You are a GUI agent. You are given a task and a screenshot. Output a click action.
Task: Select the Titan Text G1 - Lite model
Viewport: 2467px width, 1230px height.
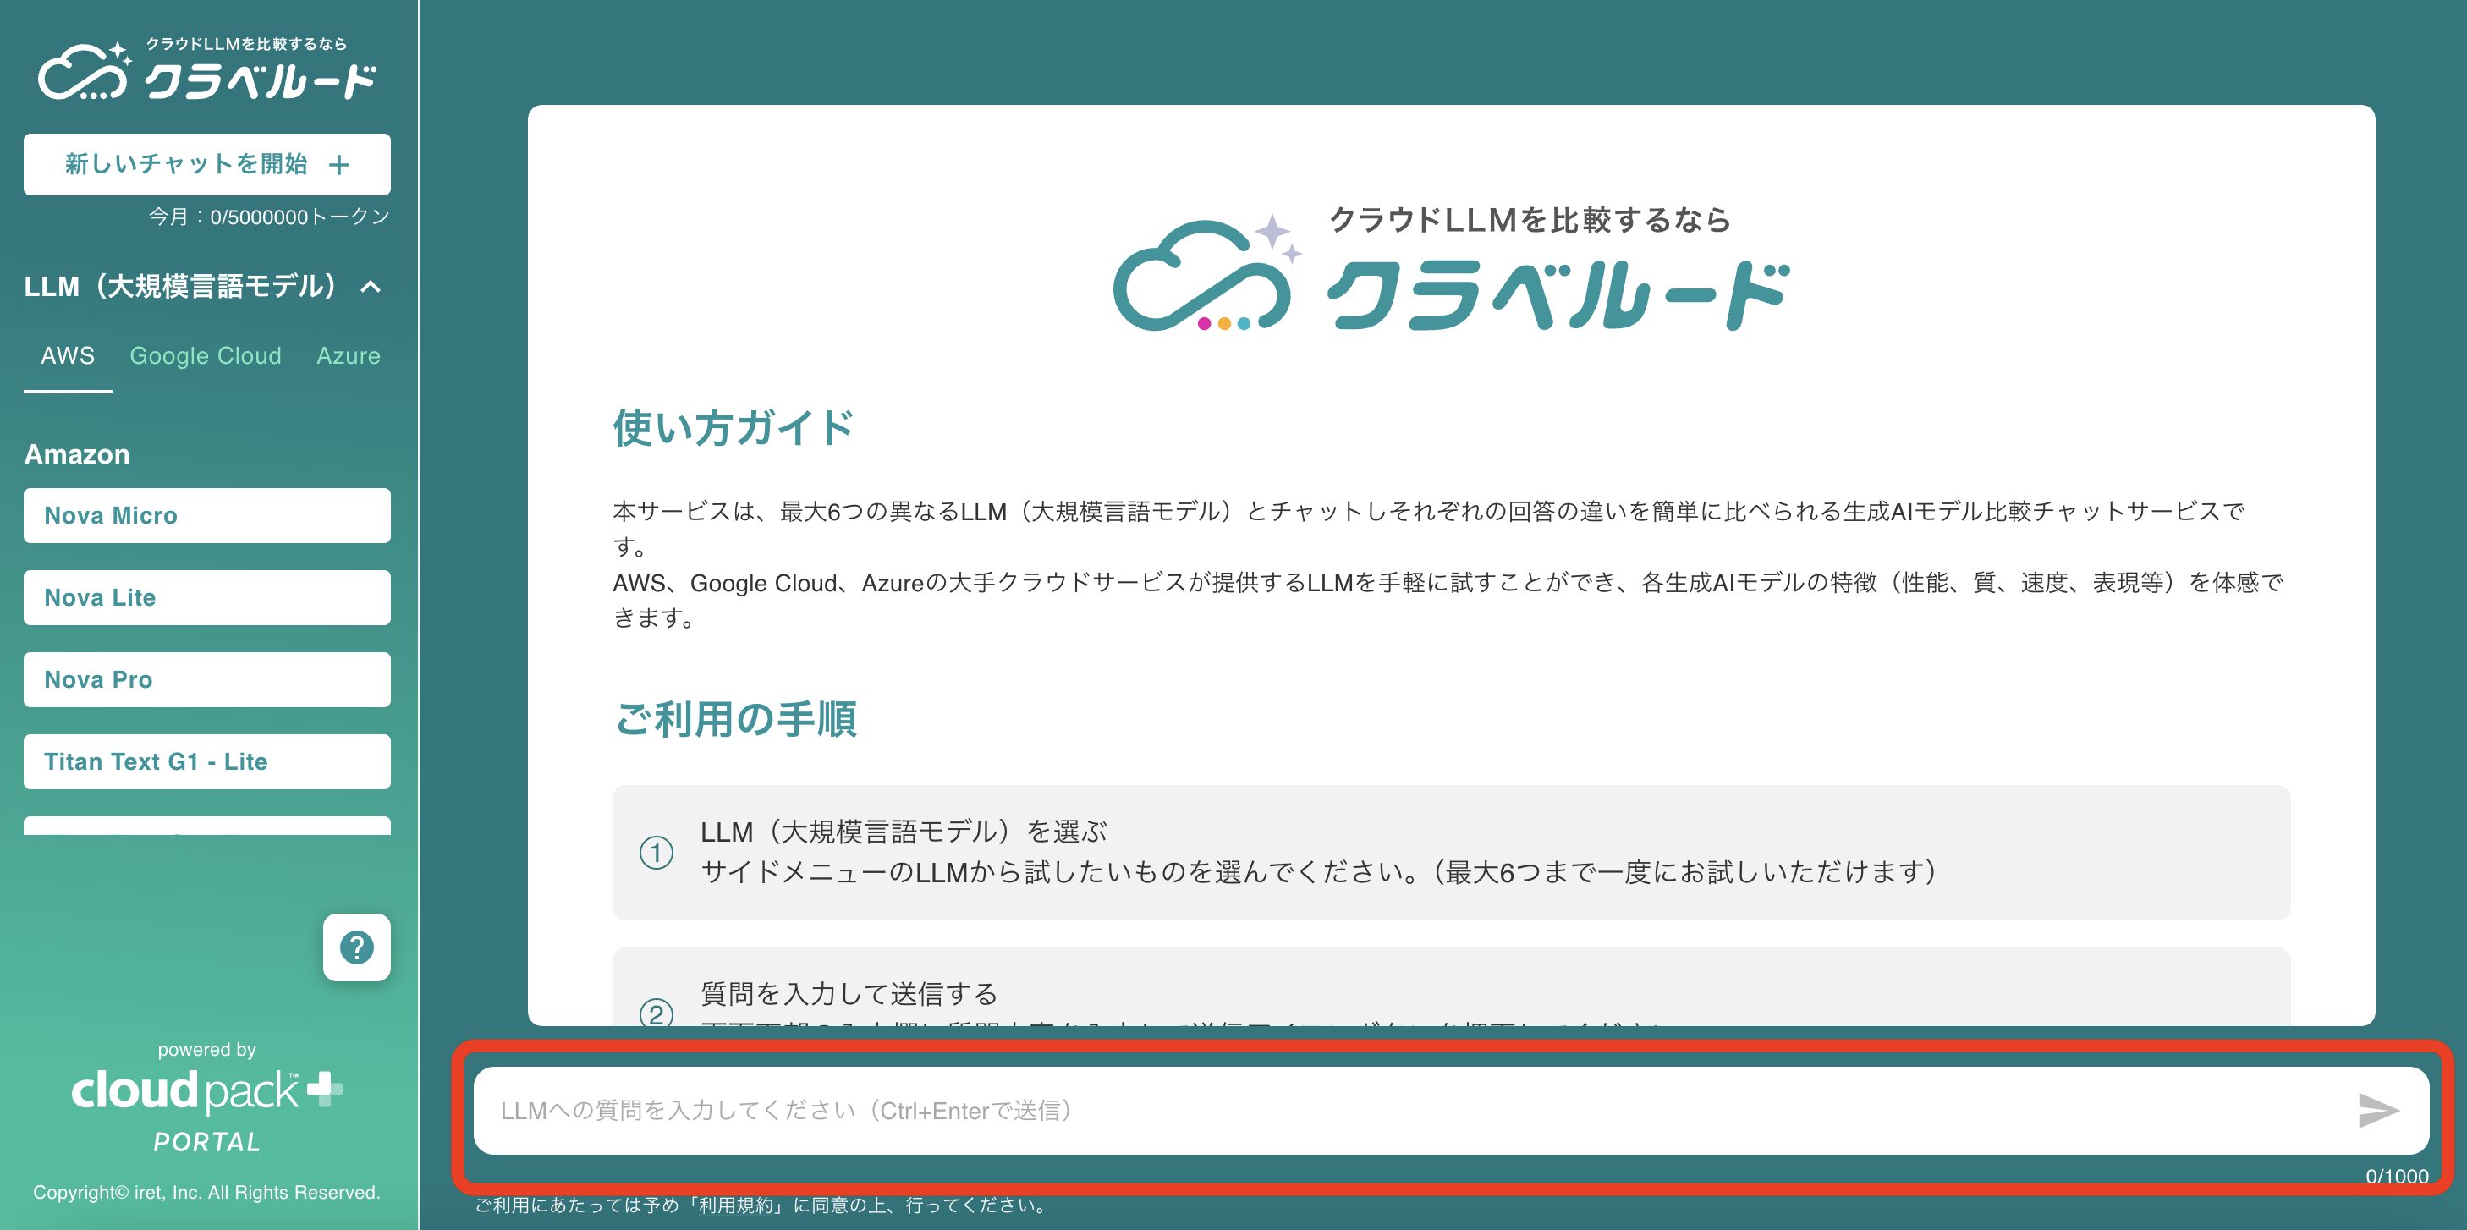[x=207, y=761]
